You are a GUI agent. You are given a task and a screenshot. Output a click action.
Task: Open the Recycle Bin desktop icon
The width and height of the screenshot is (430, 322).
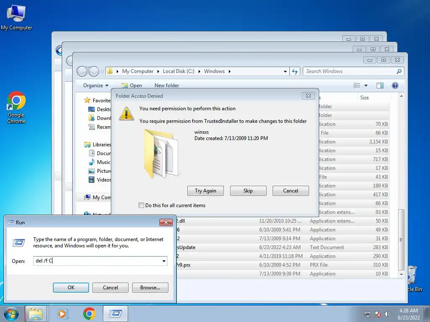(414, 278)
